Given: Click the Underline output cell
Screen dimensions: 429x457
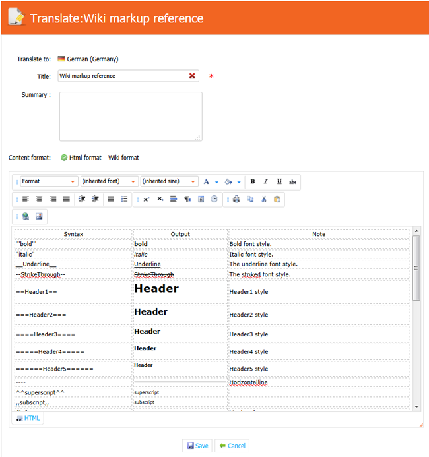Looking at the screenshot, I should (180, 264).
